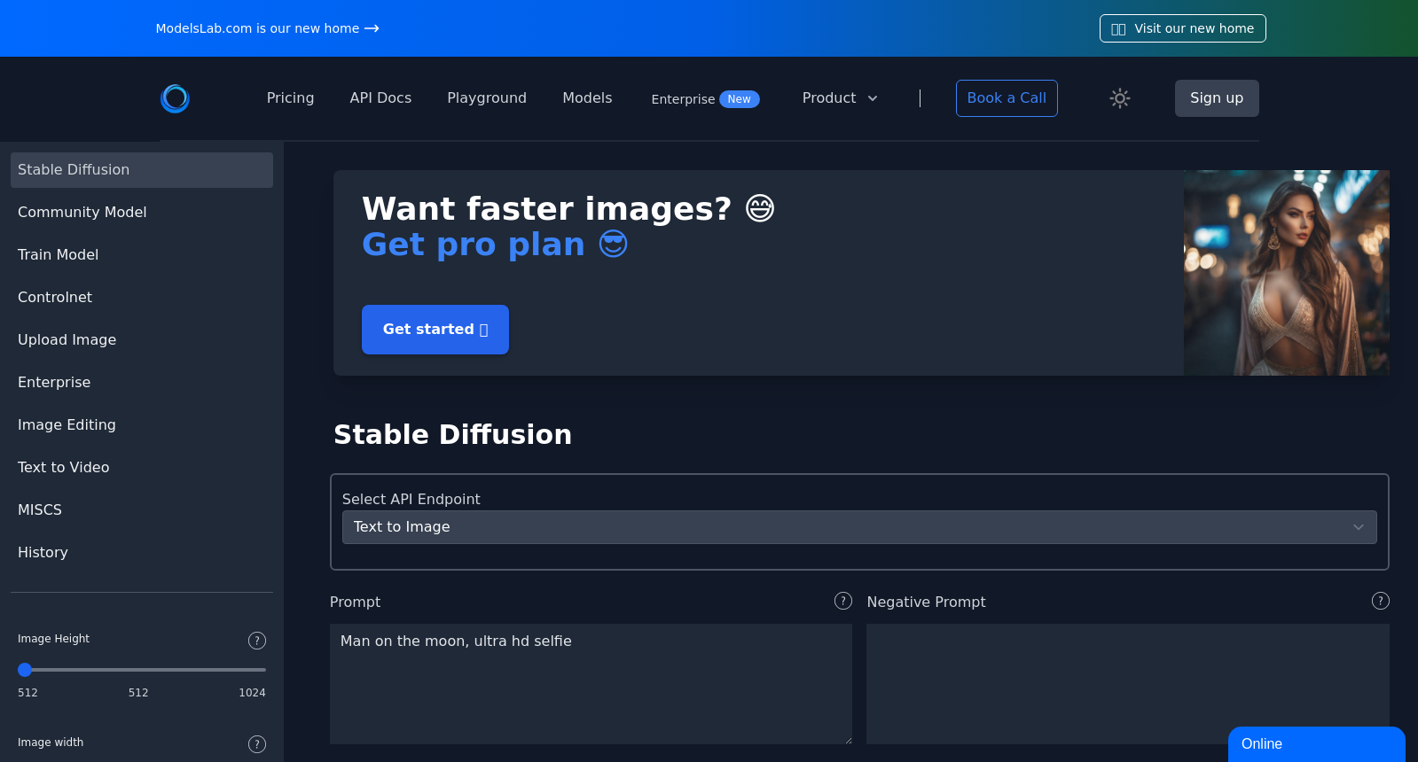Image resolution: width=1418 pixels, height=762 pixels.
Task: Open MISCS in sidebar
Action: (142, 510)
